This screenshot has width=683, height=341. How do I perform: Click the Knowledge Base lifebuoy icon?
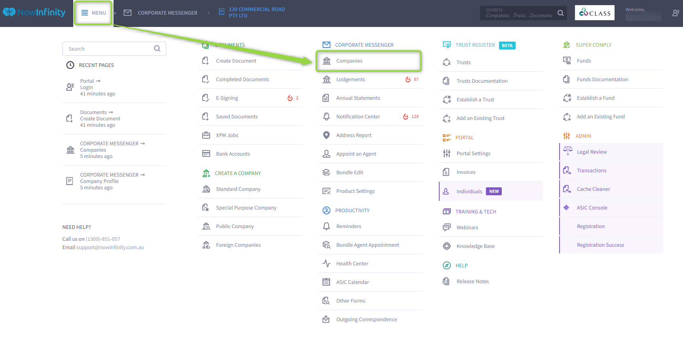[x=447, y=246]
